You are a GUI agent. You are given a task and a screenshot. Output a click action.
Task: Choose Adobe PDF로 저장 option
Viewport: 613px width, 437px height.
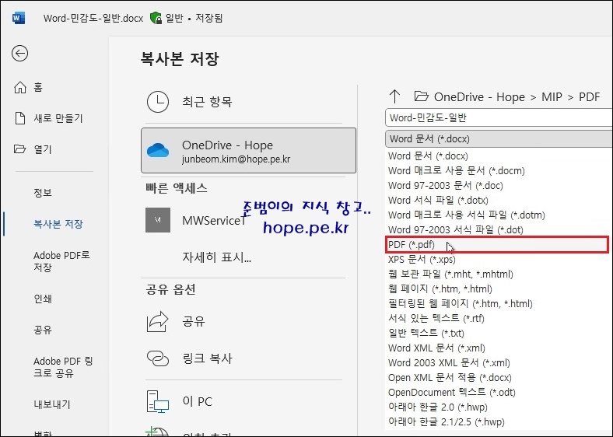point(61,261)
